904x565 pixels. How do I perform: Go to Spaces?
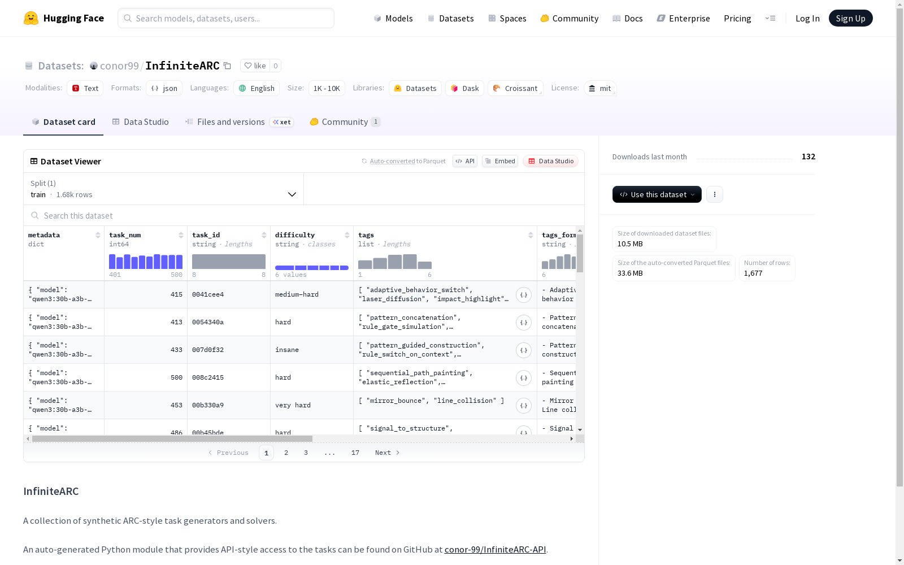(507, 18)
